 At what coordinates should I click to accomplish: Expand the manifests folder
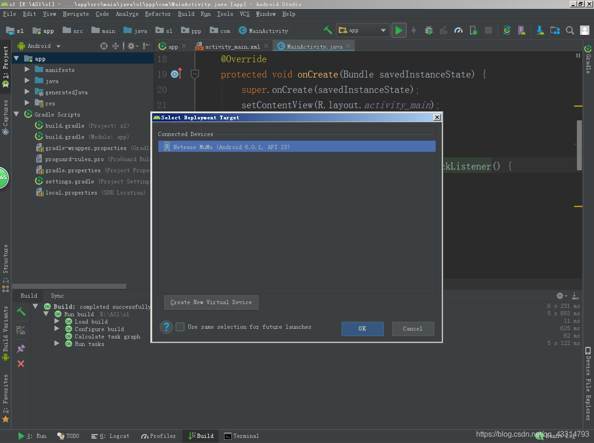click(x=27, y=70)
